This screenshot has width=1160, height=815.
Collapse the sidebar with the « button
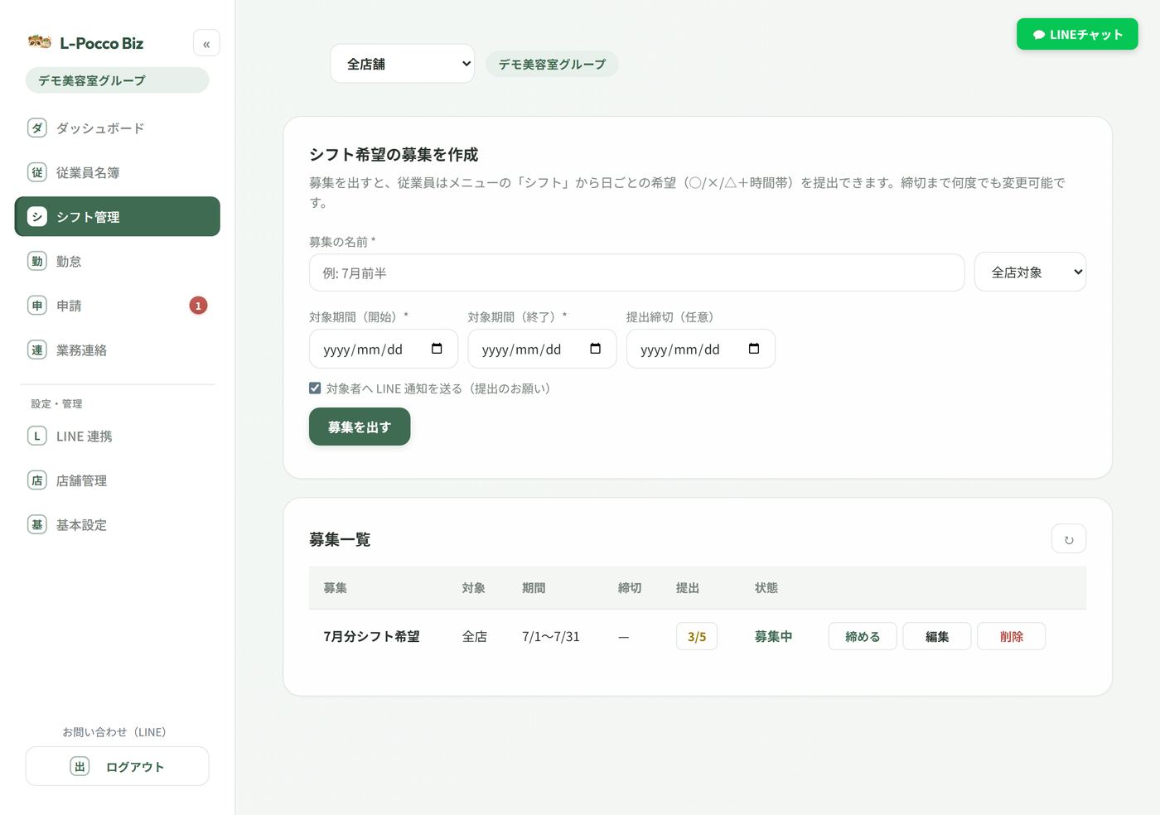coord(206,43)
